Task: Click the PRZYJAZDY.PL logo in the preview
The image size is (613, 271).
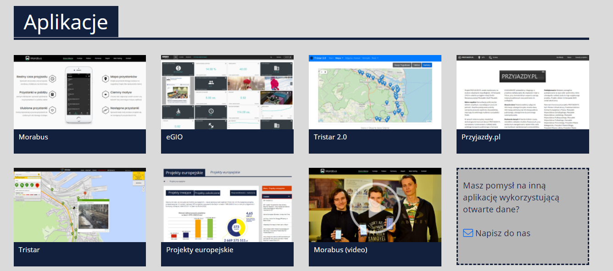Action: [522, 76]
